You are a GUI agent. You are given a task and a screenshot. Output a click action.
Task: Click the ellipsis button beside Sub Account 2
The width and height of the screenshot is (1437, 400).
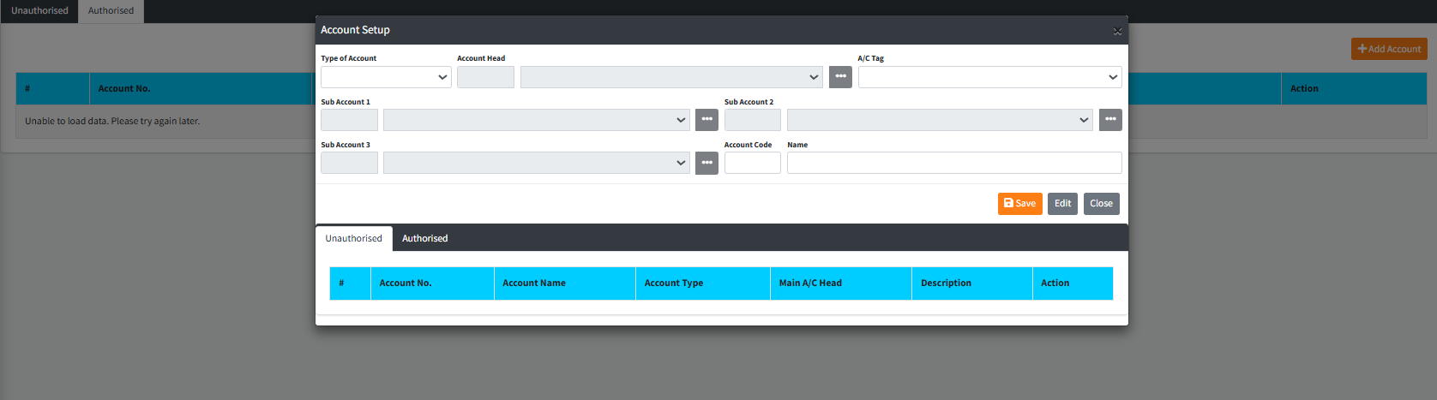(x=1110, y=120)
